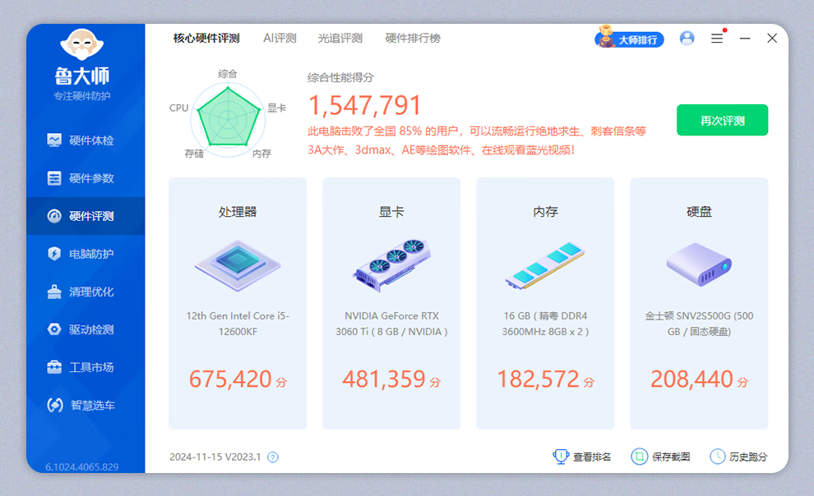Click the 2024-11-15 V2023.1 version text
Viewport: 814px width, 496px height.
(x=215, y=457)
